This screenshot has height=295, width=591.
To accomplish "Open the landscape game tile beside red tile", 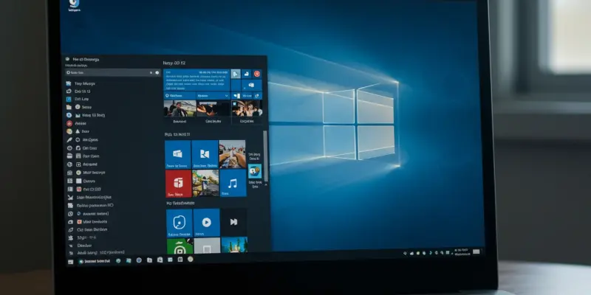I will tap(206, 184).
